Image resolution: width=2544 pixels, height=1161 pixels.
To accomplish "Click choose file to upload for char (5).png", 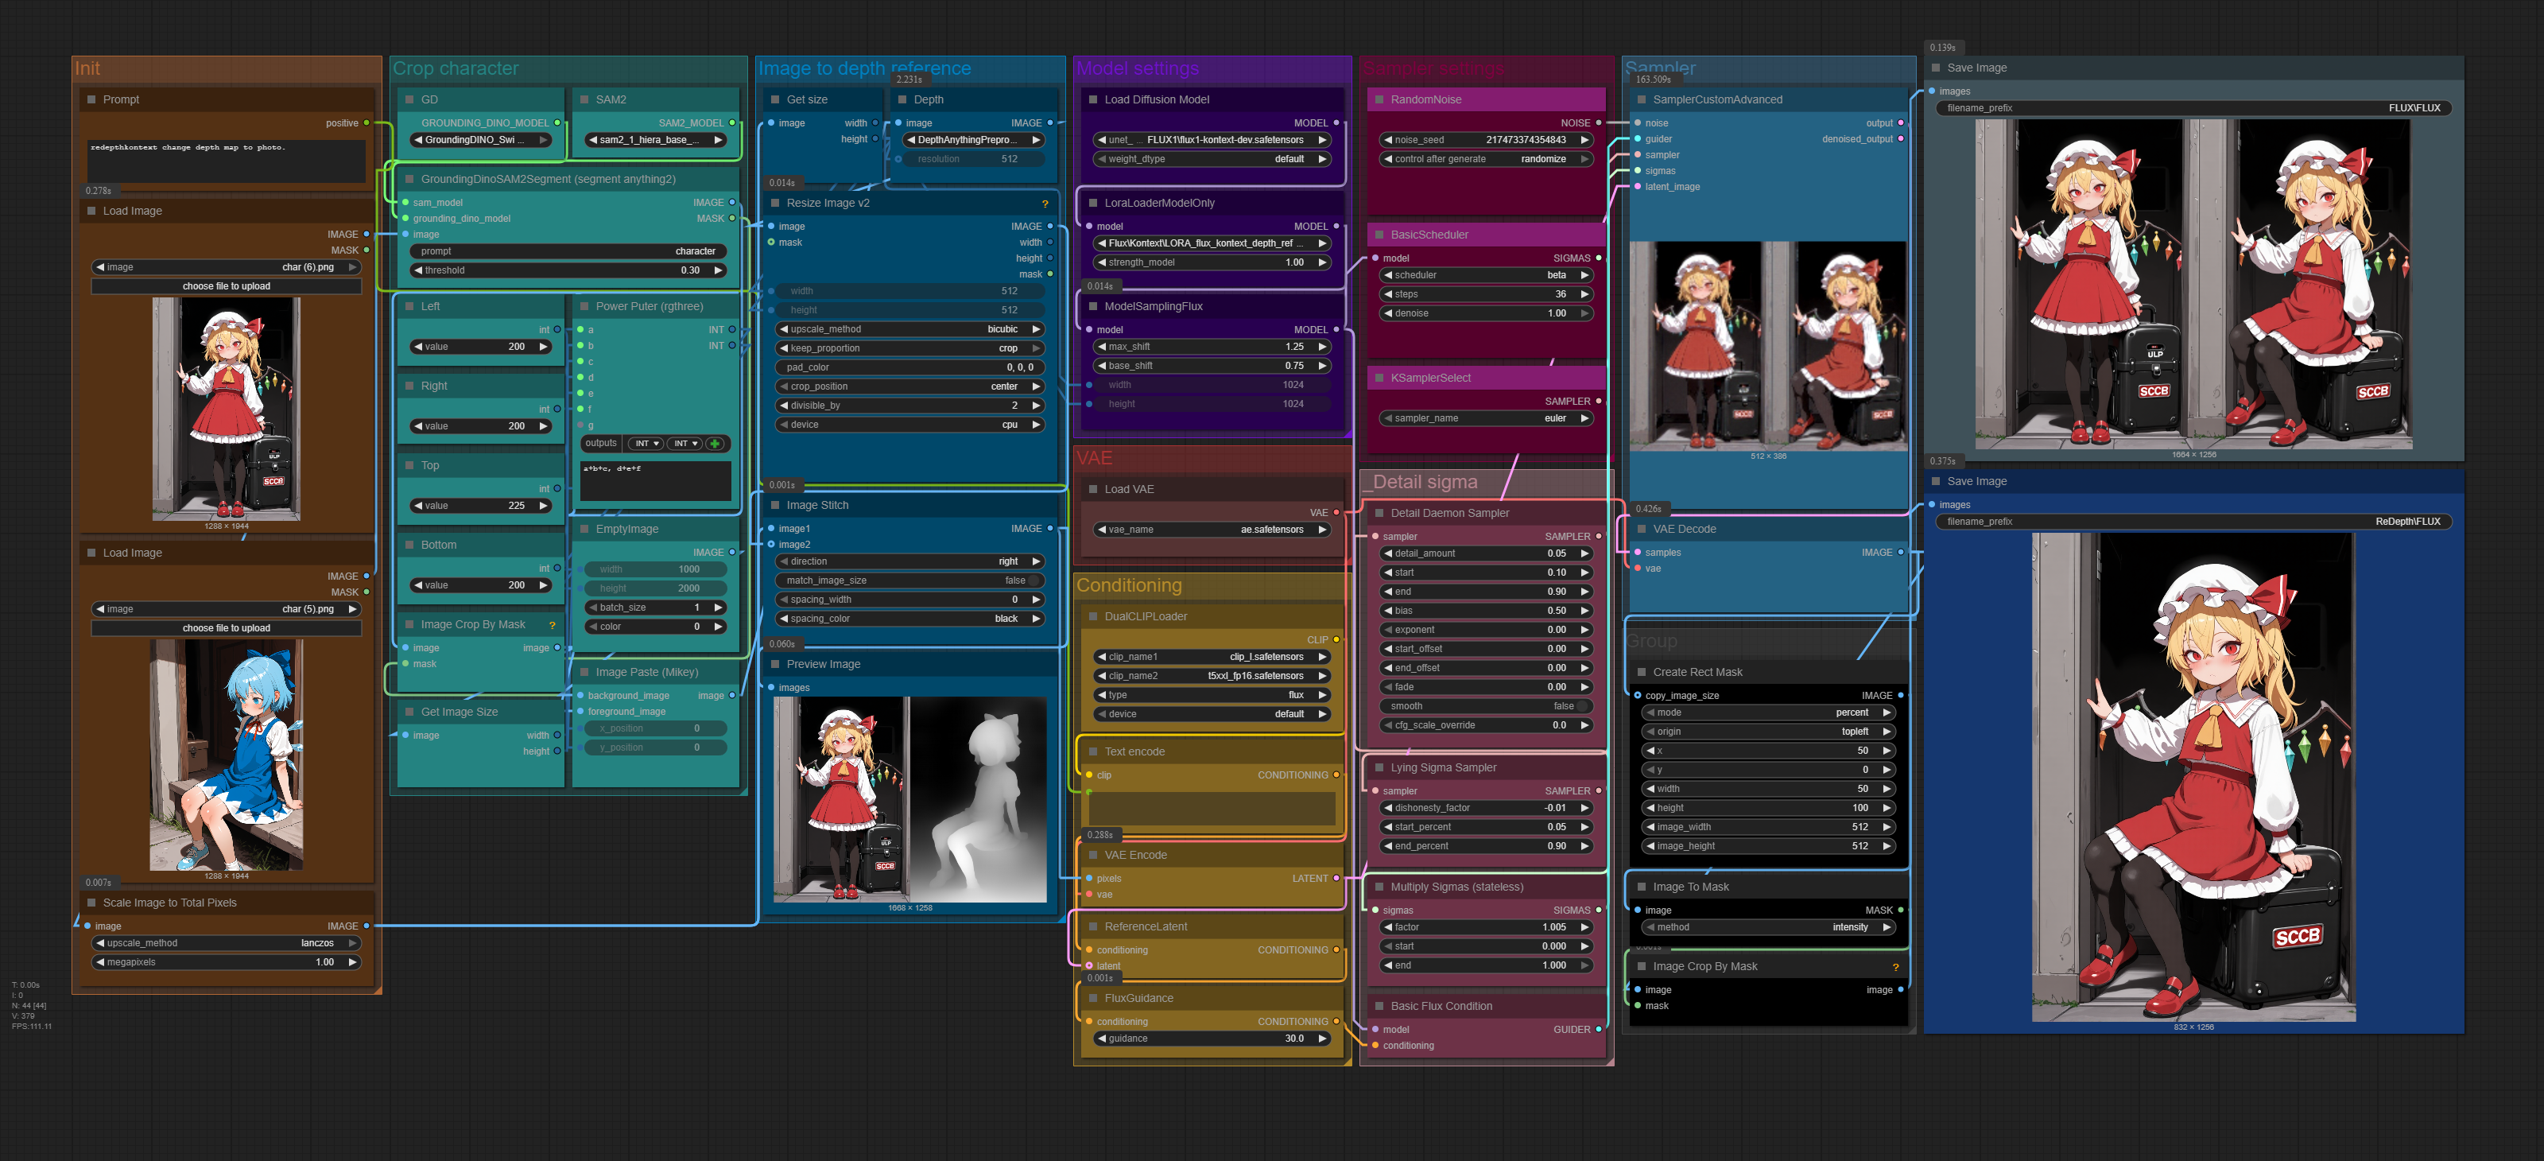I will pos(226,628).
